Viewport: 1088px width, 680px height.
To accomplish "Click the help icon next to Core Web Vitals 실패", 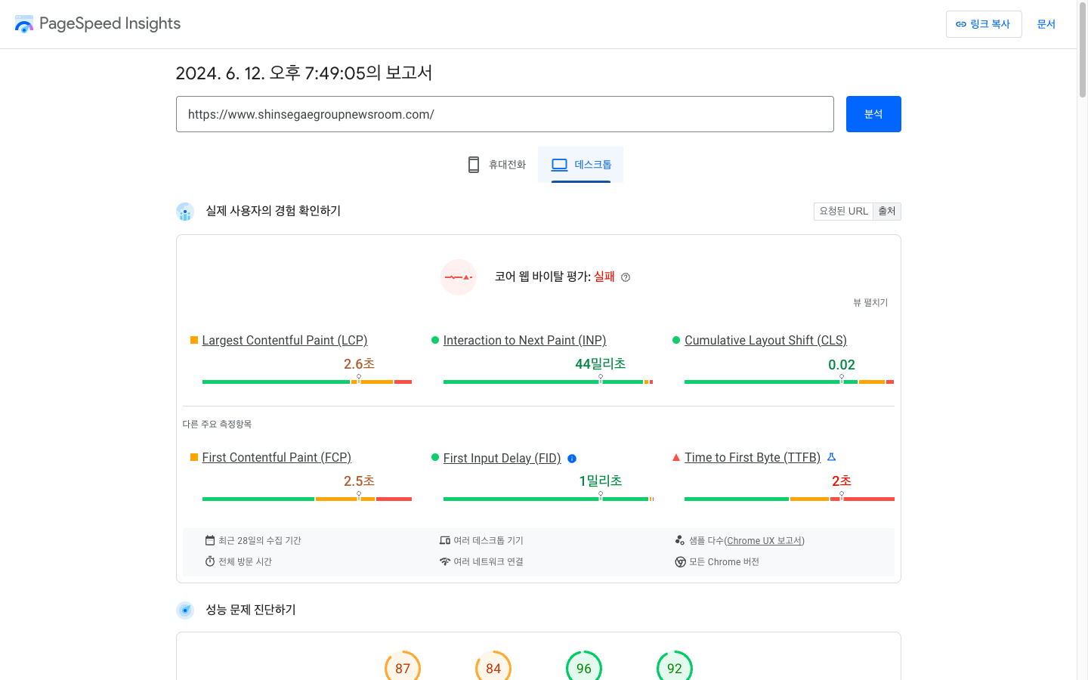I will tap(626, 277).
